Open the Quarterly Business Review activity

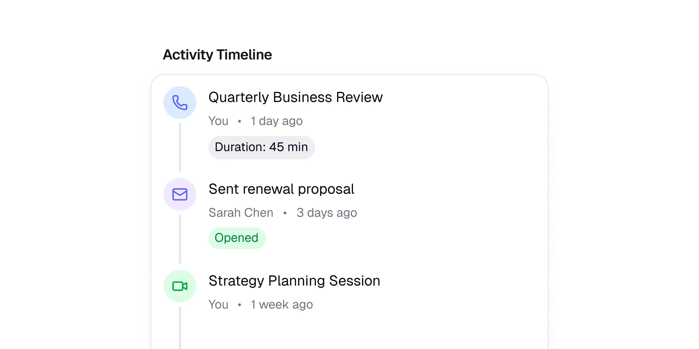click(x=295, y=97)
